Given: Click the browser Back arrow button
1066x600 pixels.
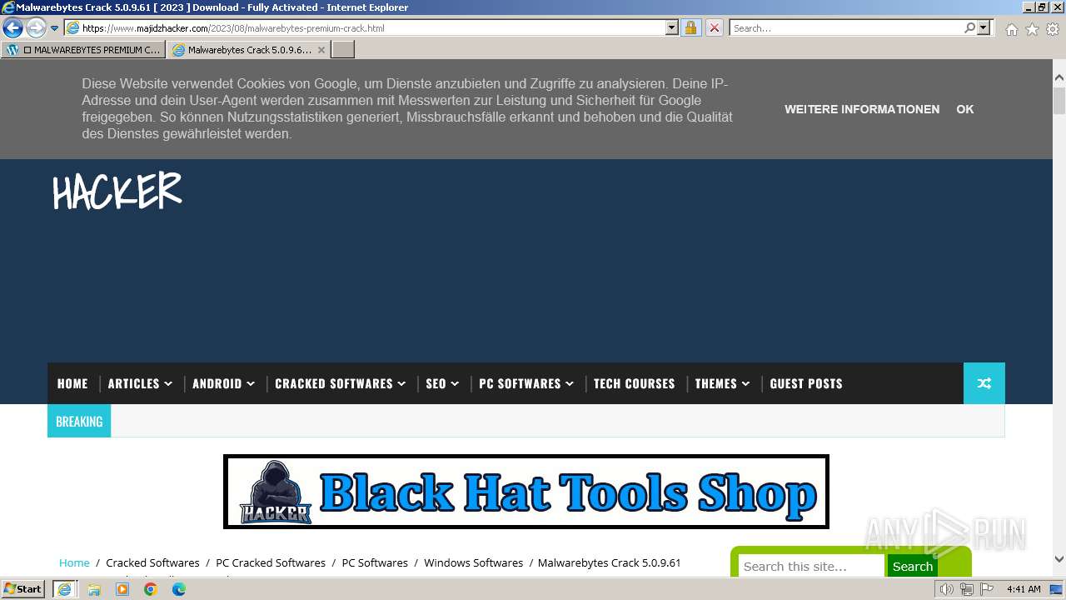Looking at the screenshot, I should click(12, 27).
